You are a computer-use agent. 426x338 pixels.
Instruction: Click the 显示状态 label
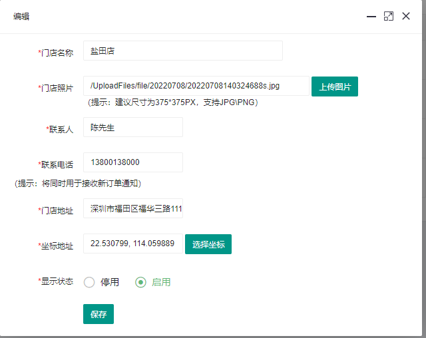tap(57, 281)
